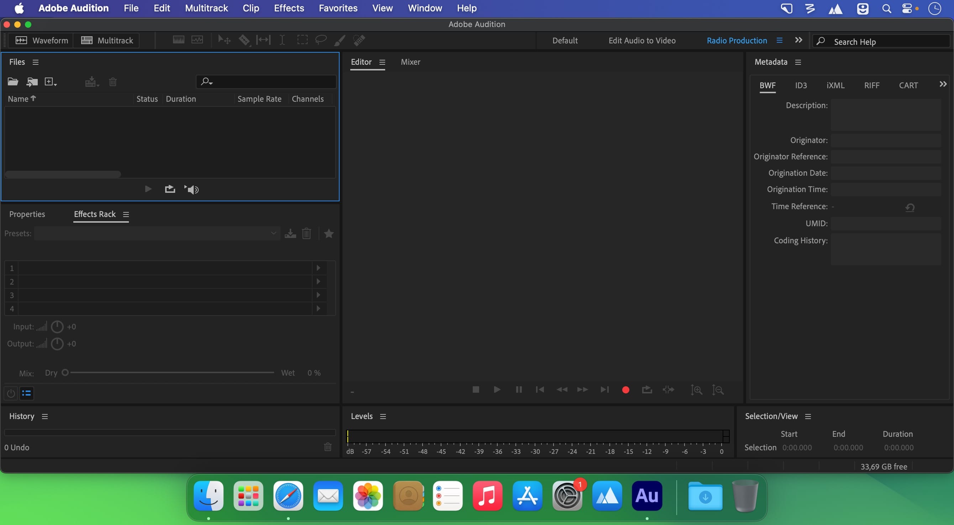
Task: Select the Spot Healing Brush tool
Action: (x=359, y=40)
